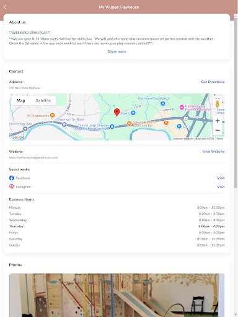This screenshot has width=238, height=317.
Task: Click Jamie's Day Spa map marker
Action: [25, 129]
